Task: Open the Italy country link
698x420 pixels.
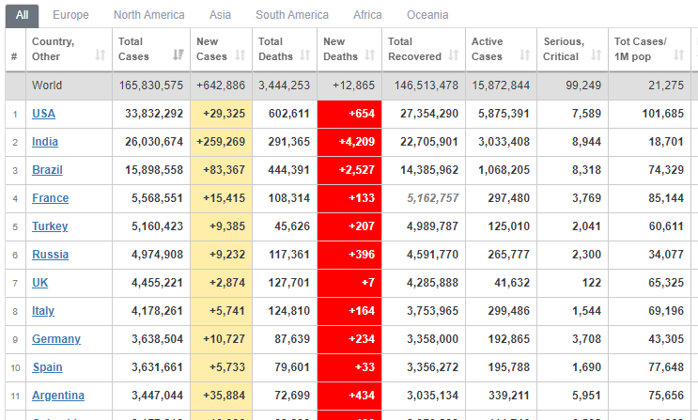Action: [43, 311]
